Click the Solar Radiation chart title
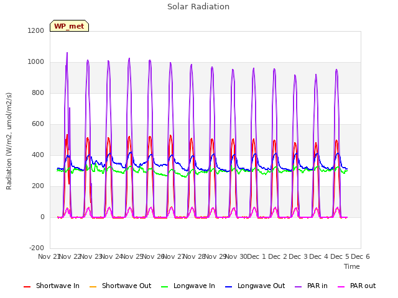Viewport: 398px width, 298px height. click(x=198, y=7)
